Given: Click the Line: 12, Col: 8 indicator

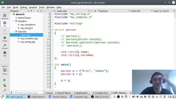Looking at the screenshot, I should (161, 11).
